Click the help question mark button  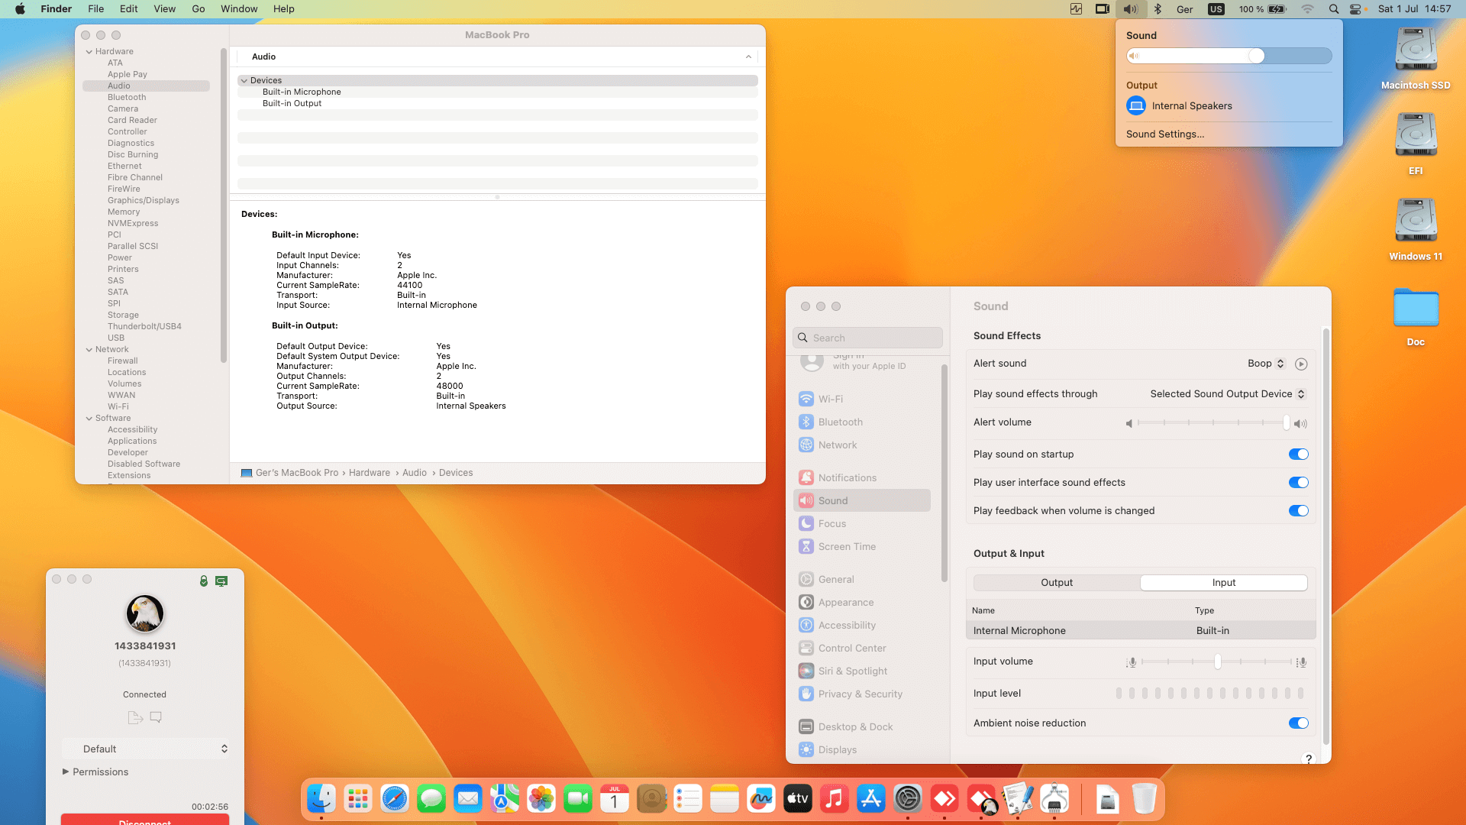1309,759
